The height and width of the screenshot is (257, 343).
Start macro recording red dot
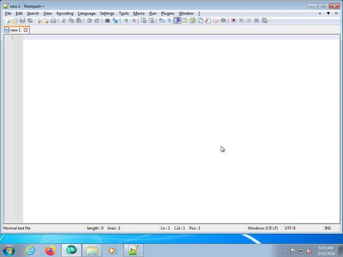pos(233,20)
